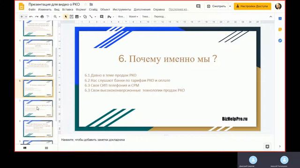300x168 pixels.
Task: Switch to grid view icon
Action: (46, 148)
